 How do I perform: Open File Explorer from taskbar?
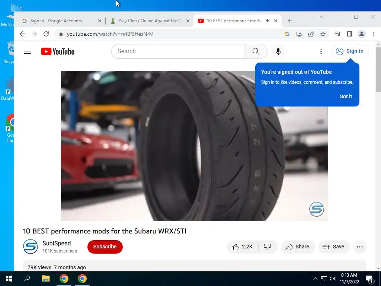click(45, 279)
